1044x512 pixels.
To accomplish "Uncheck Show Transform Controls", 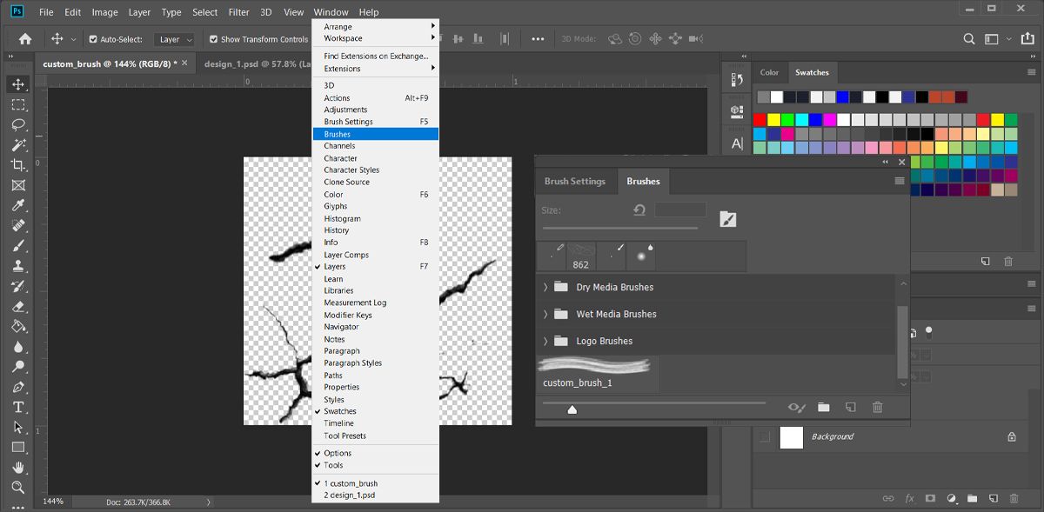I will point(214,39).
